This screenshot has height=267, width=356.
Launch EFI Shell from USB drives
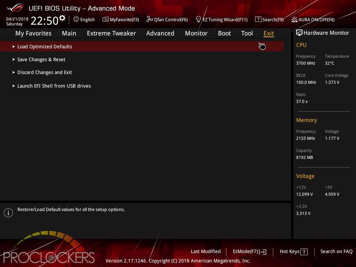54,86
